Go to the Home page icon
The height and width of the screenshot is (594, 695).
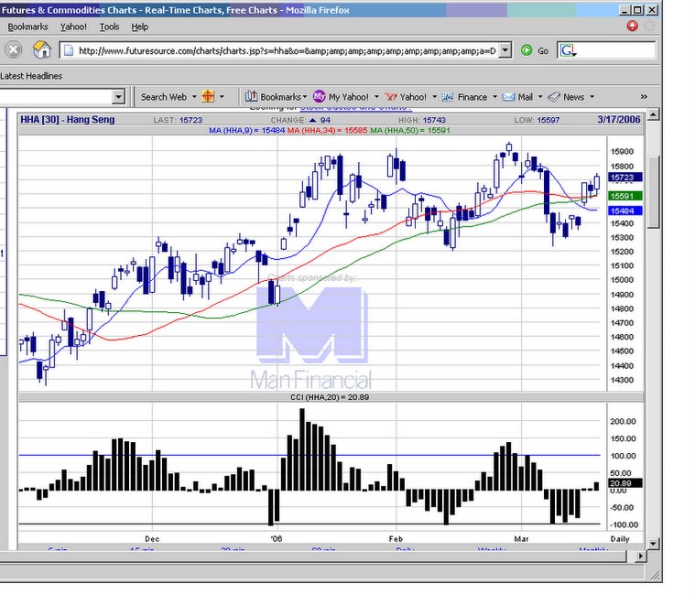click(x=42, y=49)
